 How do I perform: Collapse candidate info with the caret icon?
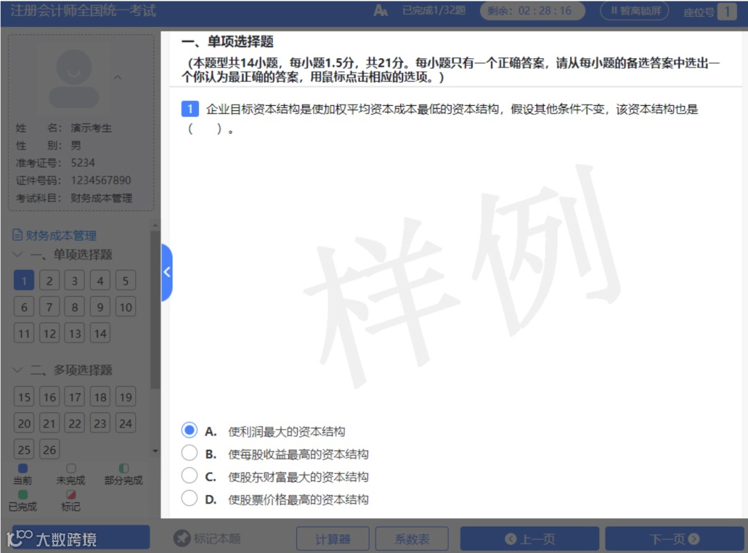coord(118,77)
